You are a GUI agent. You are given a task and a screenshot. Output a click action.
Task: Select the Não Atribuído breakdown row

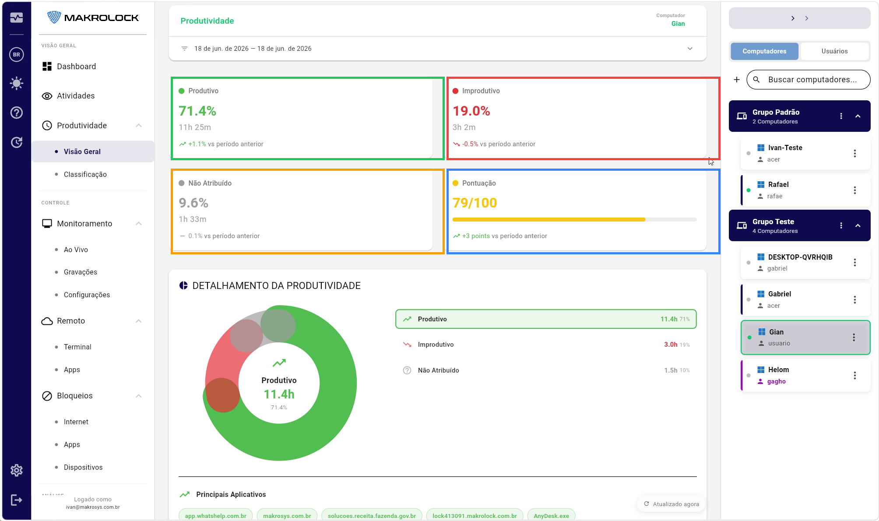[x=545, y=370]
